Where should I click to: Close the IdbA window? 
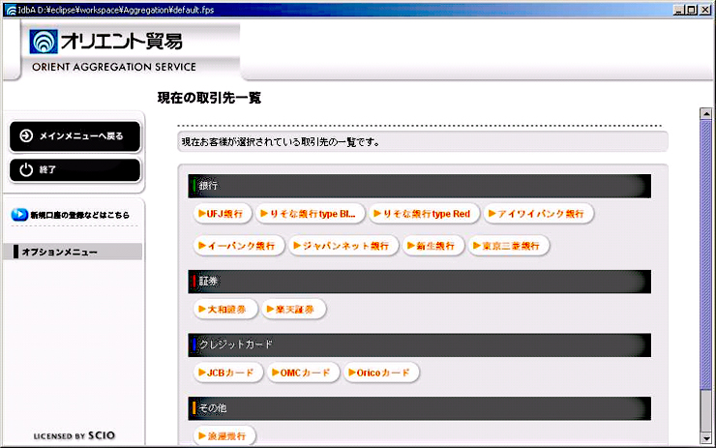tap(705, 10)
